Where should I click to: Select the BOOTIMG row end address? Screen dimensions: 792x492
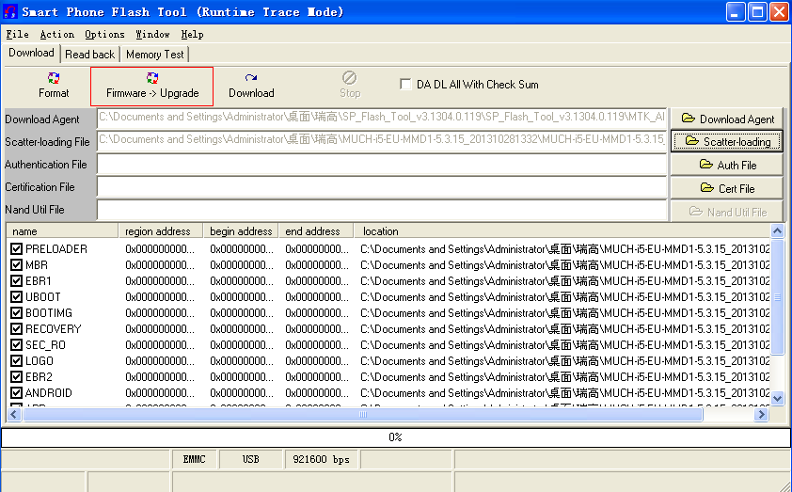(317, 313)
